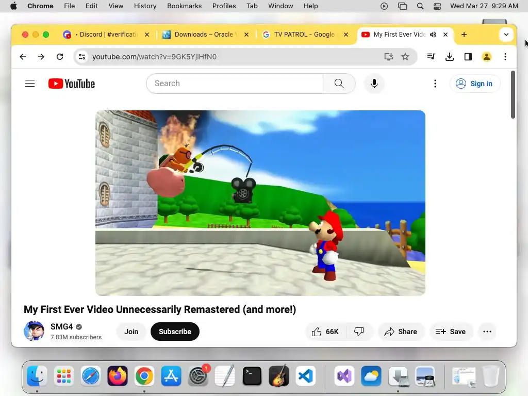Click the address bar URL
This screenshot has height=396, width=528.
154,57
